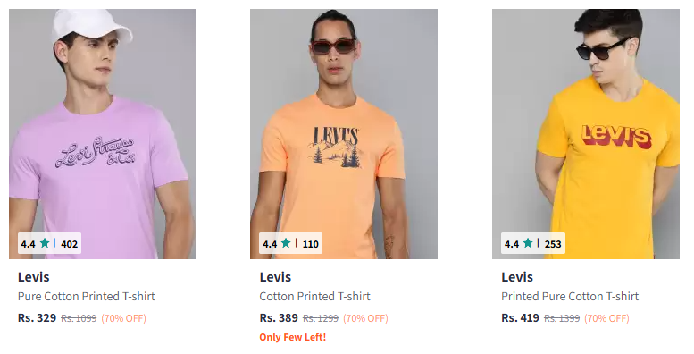Click the Levis brand name under yellow shirt
This screenshot has width=694, height=354.
517,277
